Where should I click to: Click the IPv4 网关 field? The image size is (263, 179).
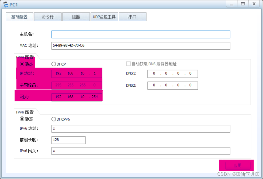pyautogui.click(x=77, y=97)
